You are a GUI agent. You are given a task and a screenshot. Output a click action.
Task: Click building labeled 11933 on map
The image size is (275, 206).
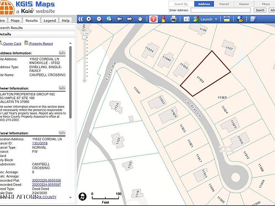point(157,102)
